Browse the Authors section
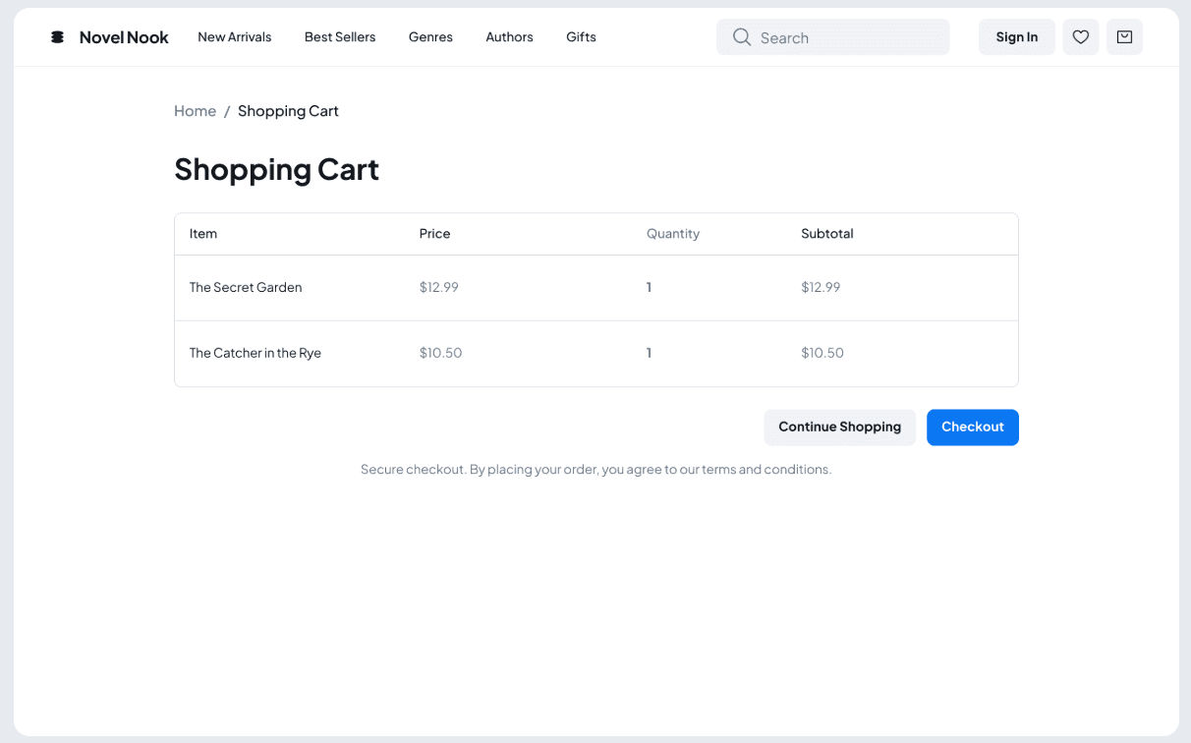 [509, 37]
